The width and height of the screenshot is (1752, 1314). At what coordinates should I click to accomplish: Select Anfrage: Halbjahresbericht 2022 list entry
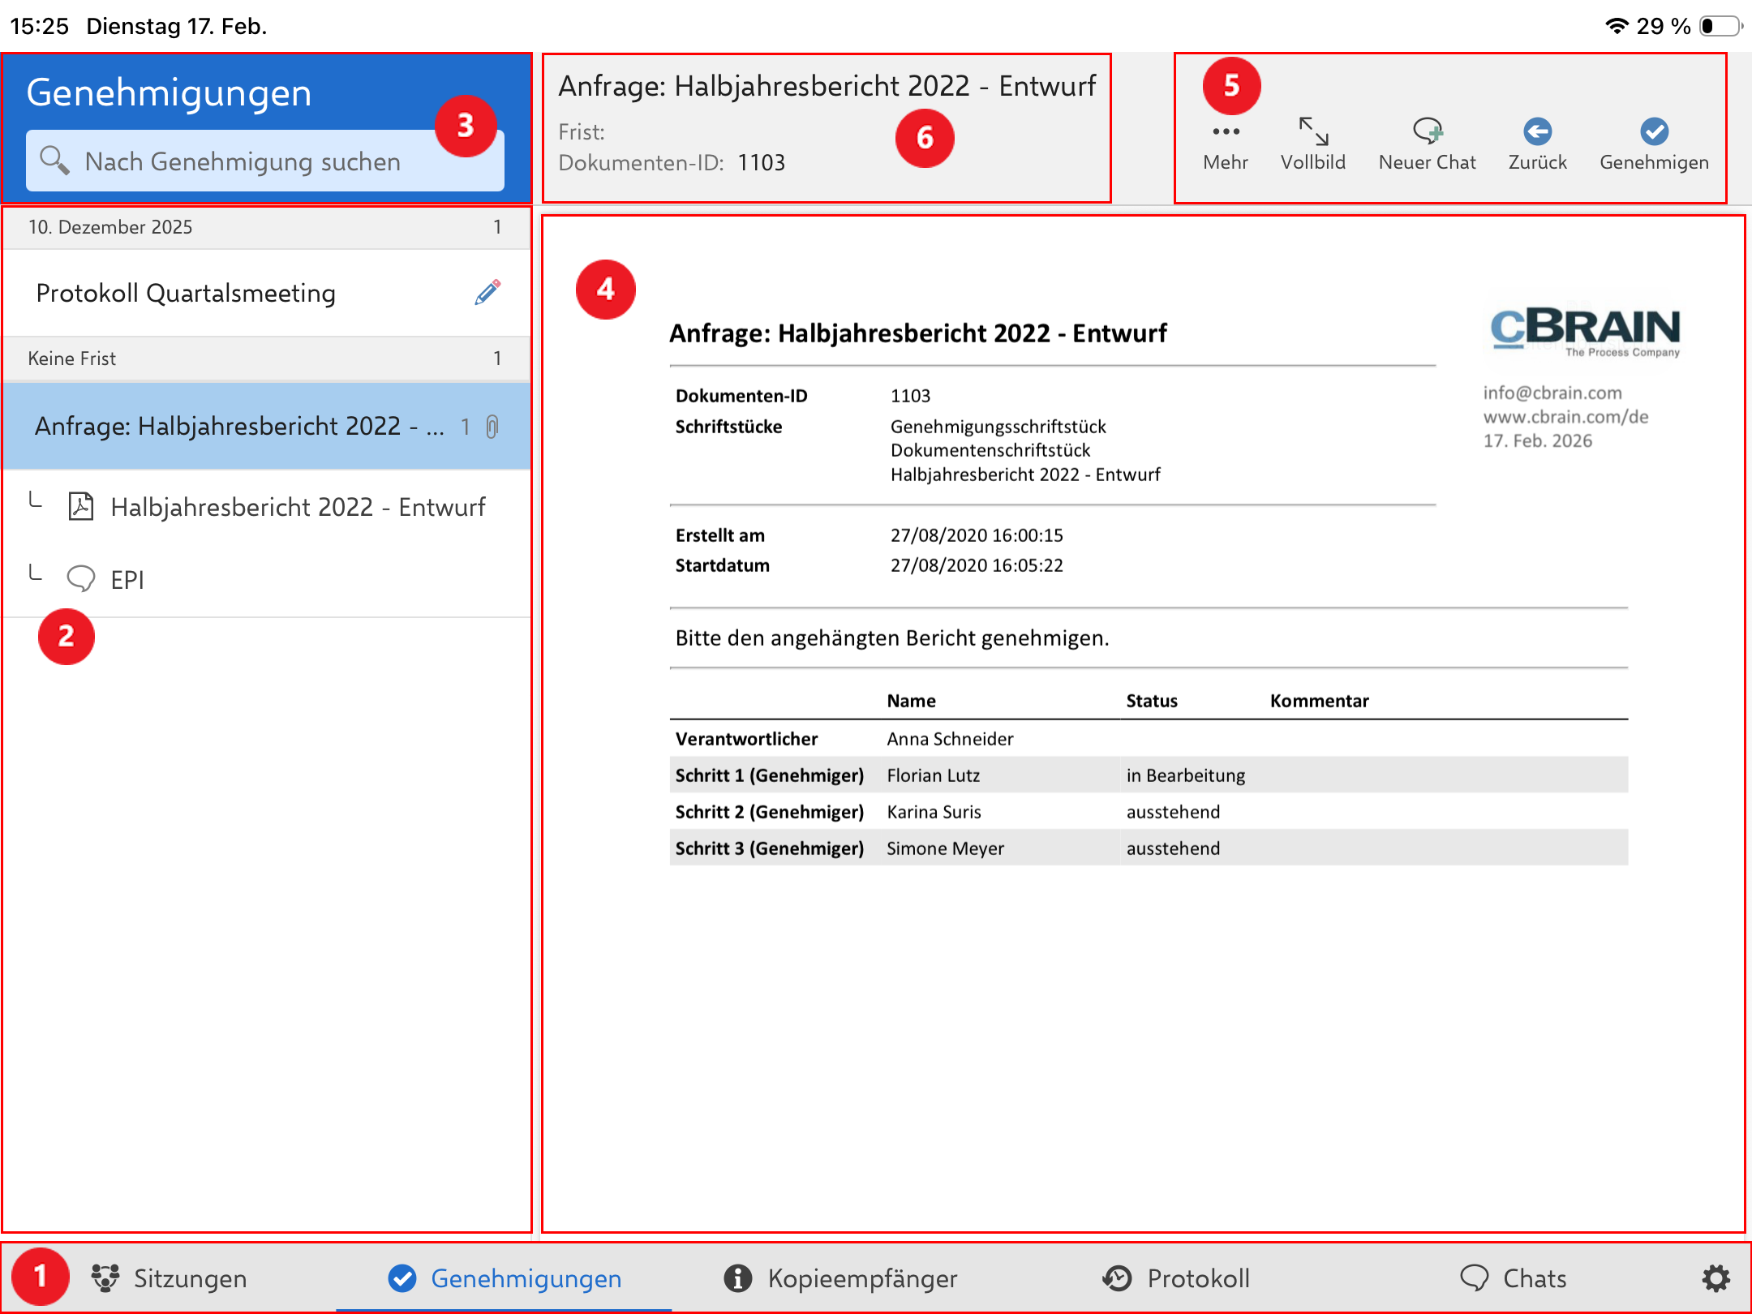[x=239, y=427]
